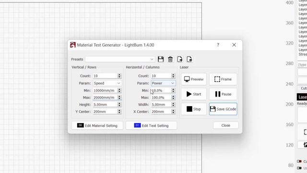This screenshot has width=307, height=173.
Task: Adjust the Width stepper arrows
Action: tap(173, 105)
